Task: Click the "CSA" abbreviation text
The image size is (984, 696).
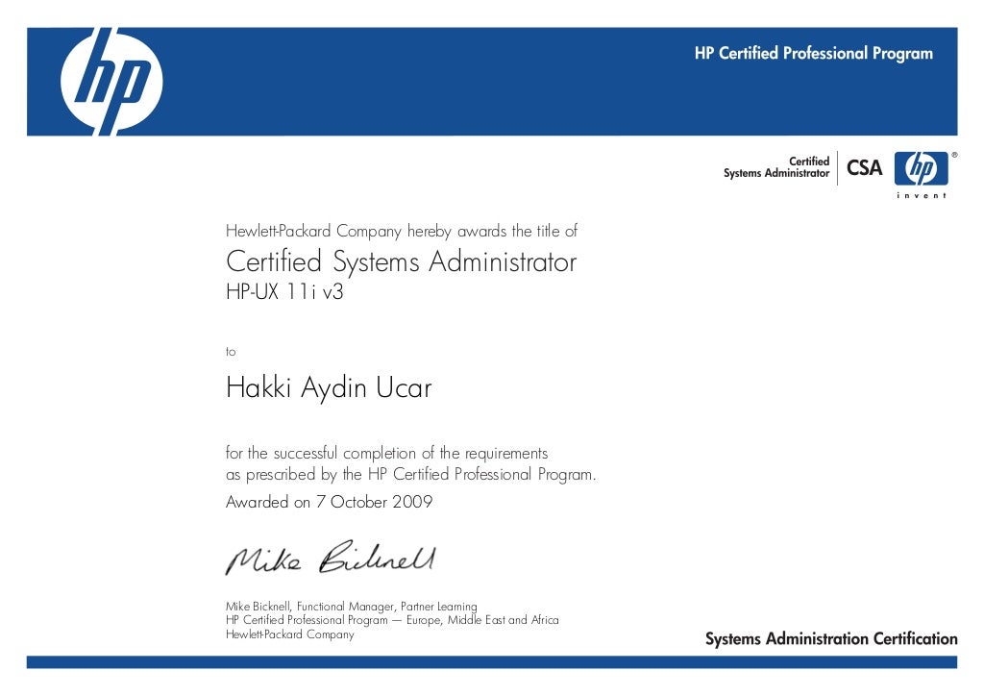Action: point(864,167)
